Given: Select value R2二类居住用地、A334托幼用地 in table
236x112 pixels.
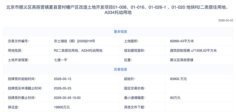Looking at the screenshot, I should coord(78,51).
